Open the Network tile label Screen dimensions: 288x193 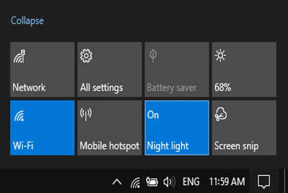(29, 87)
